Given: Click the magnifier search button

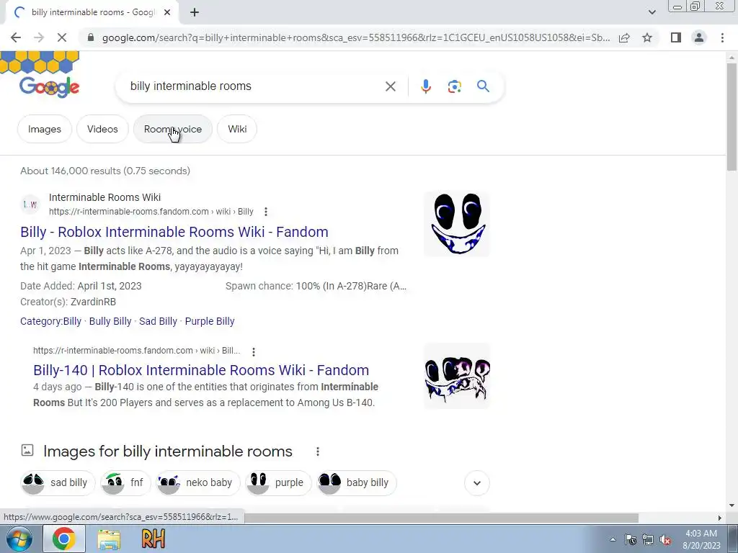Looking at the screenshot, I should click(x=483, y=86).
